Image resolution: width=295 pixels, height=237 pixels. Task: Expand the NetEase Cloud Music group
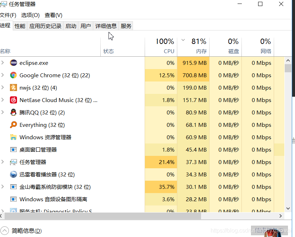2,100
